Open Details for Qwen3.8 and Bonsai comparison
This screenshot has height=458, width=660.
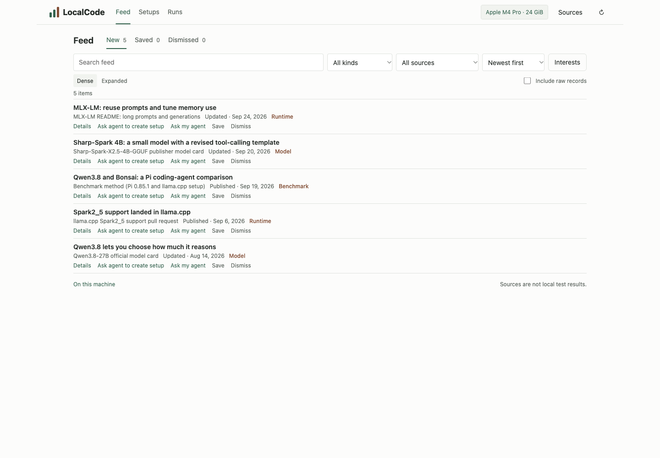point(82,196)
